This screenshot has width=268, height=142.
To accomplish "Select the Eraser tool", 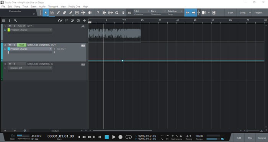I will pyautogui.click(x=64, y=13).
